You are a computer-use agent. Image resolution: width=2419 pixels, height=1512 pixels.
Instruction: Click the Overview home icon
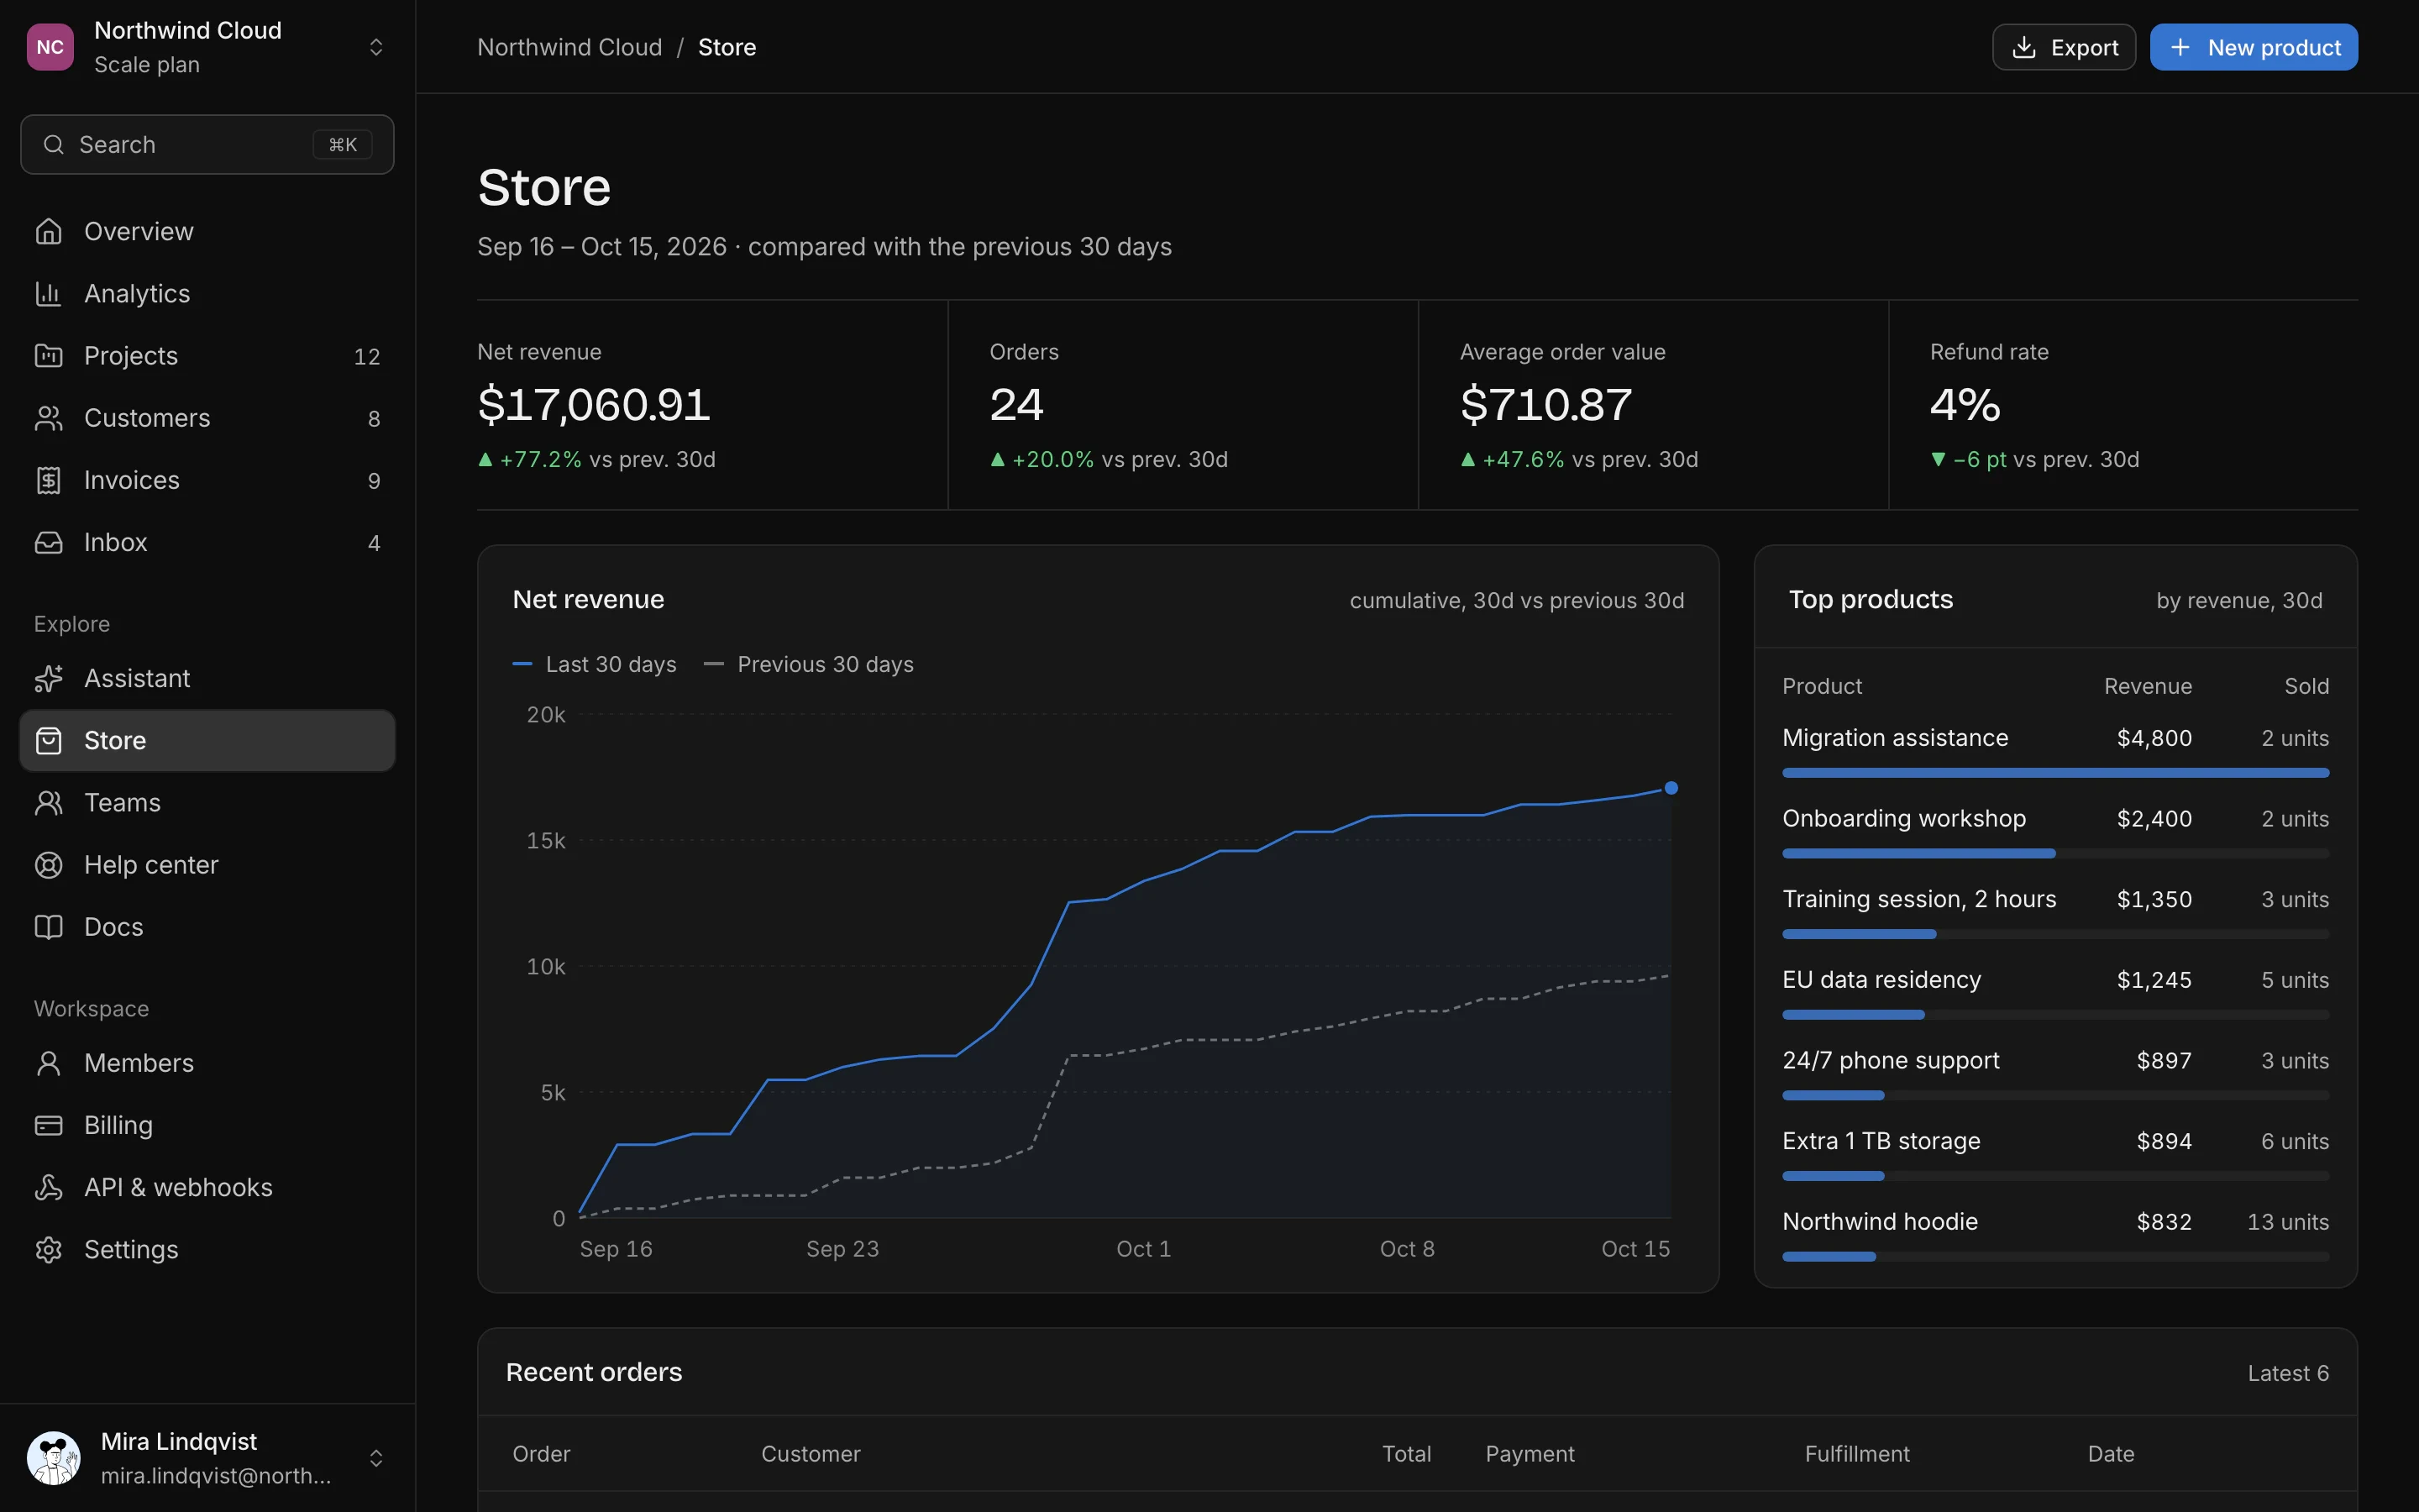(48, 231)
